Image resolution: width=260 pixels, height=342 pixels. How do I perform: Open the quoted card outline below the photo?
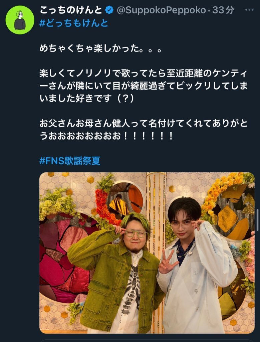(147, 341)
